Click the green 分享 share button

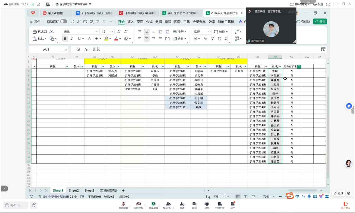pyautogui.click(x=320, y=21)
